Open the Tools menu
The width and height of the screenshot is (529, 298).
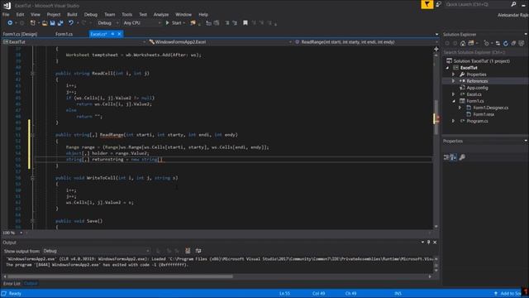point(126,15)
